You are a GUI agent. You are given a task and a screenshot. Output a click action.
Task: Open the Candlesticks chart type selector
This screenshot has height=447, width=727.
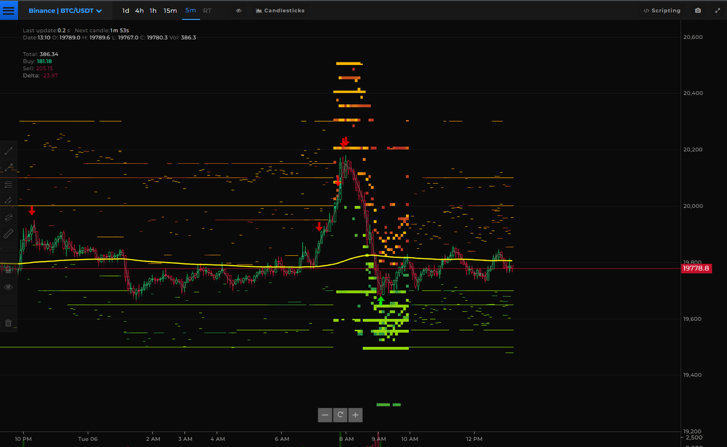[280, 10]
